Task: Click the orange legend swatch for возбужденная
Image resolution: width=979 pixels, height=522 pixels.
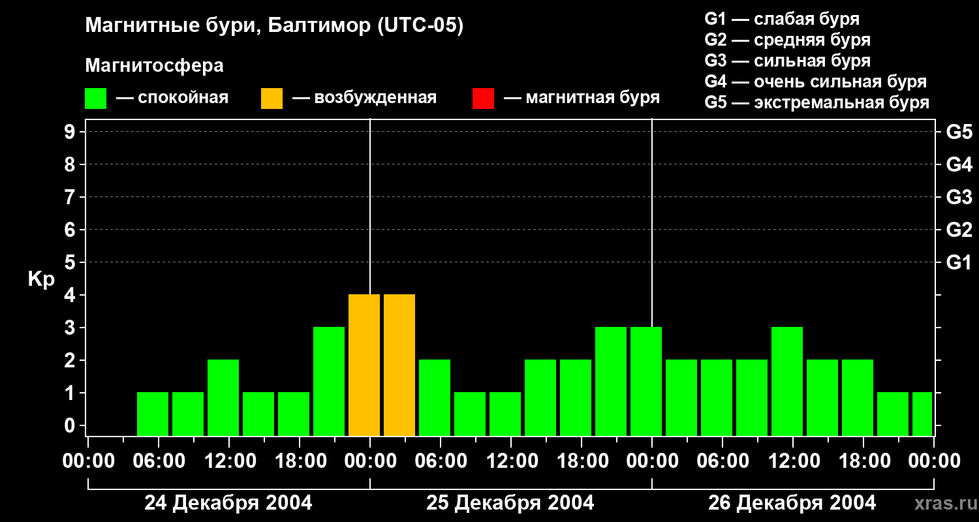Action: [x=272, y=99]
